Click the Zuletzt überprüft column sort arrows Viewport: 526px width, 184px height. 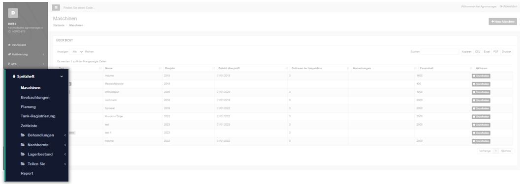(287, 68)
